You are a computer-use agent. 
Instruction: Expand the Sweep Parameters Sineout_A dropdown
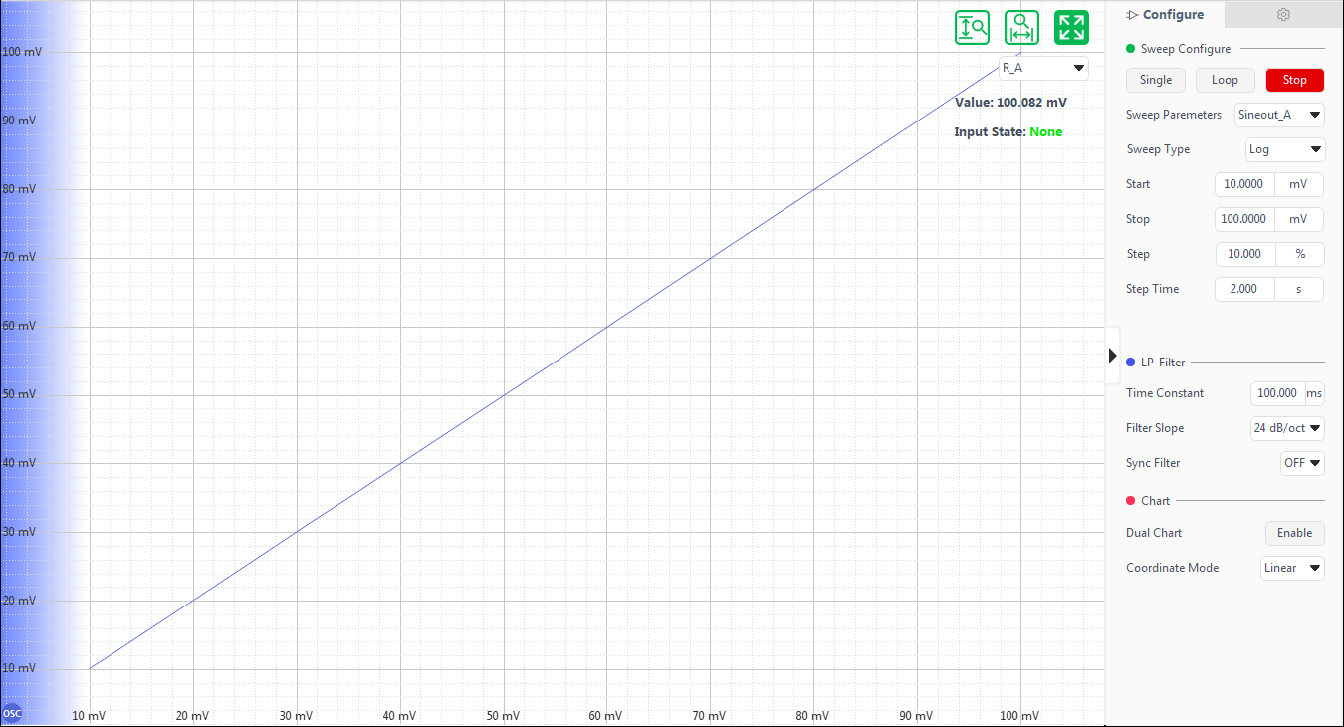coord(1279,115)
